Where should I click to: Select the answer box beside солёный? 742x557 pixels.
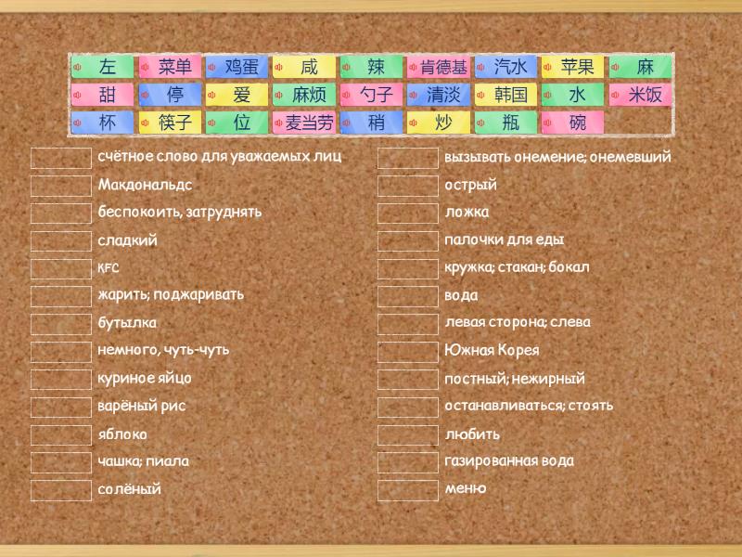pyautogui.click(x=61, y=490)
